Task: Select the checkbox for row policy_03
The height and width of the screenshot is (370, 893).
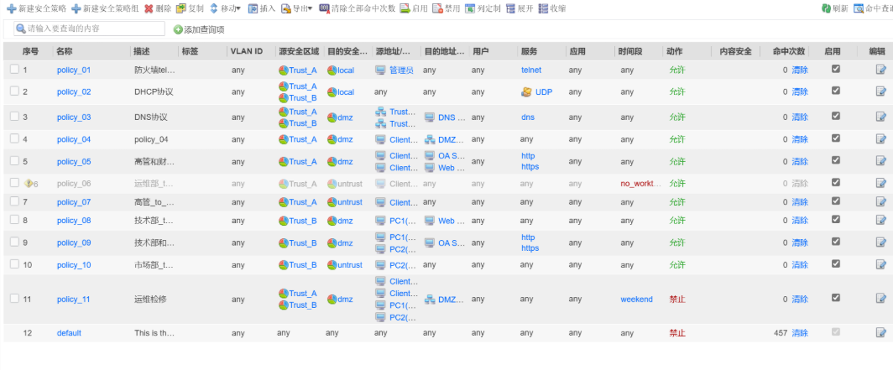Action: tap(14, 116)
